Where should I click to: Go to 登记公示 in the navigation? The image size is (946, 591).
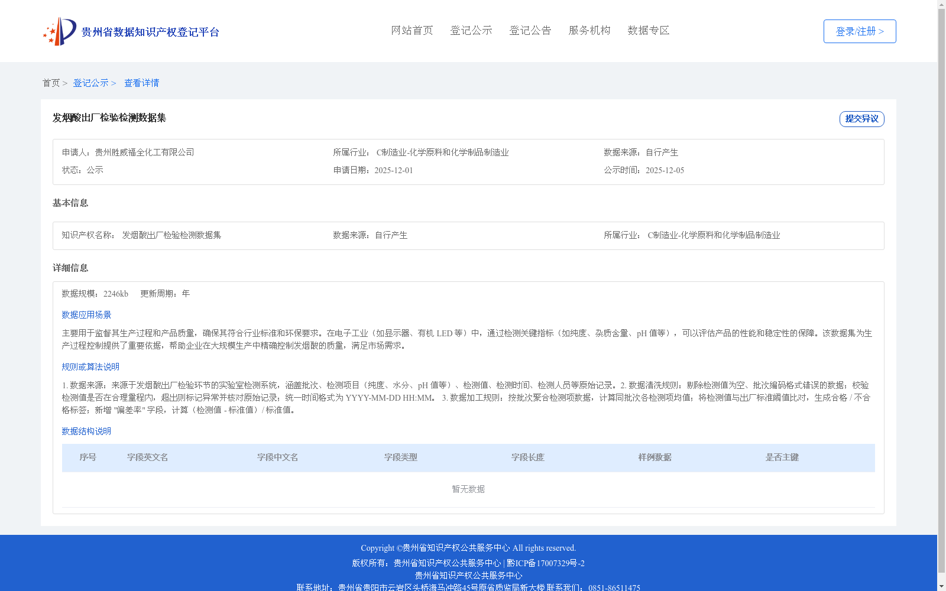(x=471, y=30)
